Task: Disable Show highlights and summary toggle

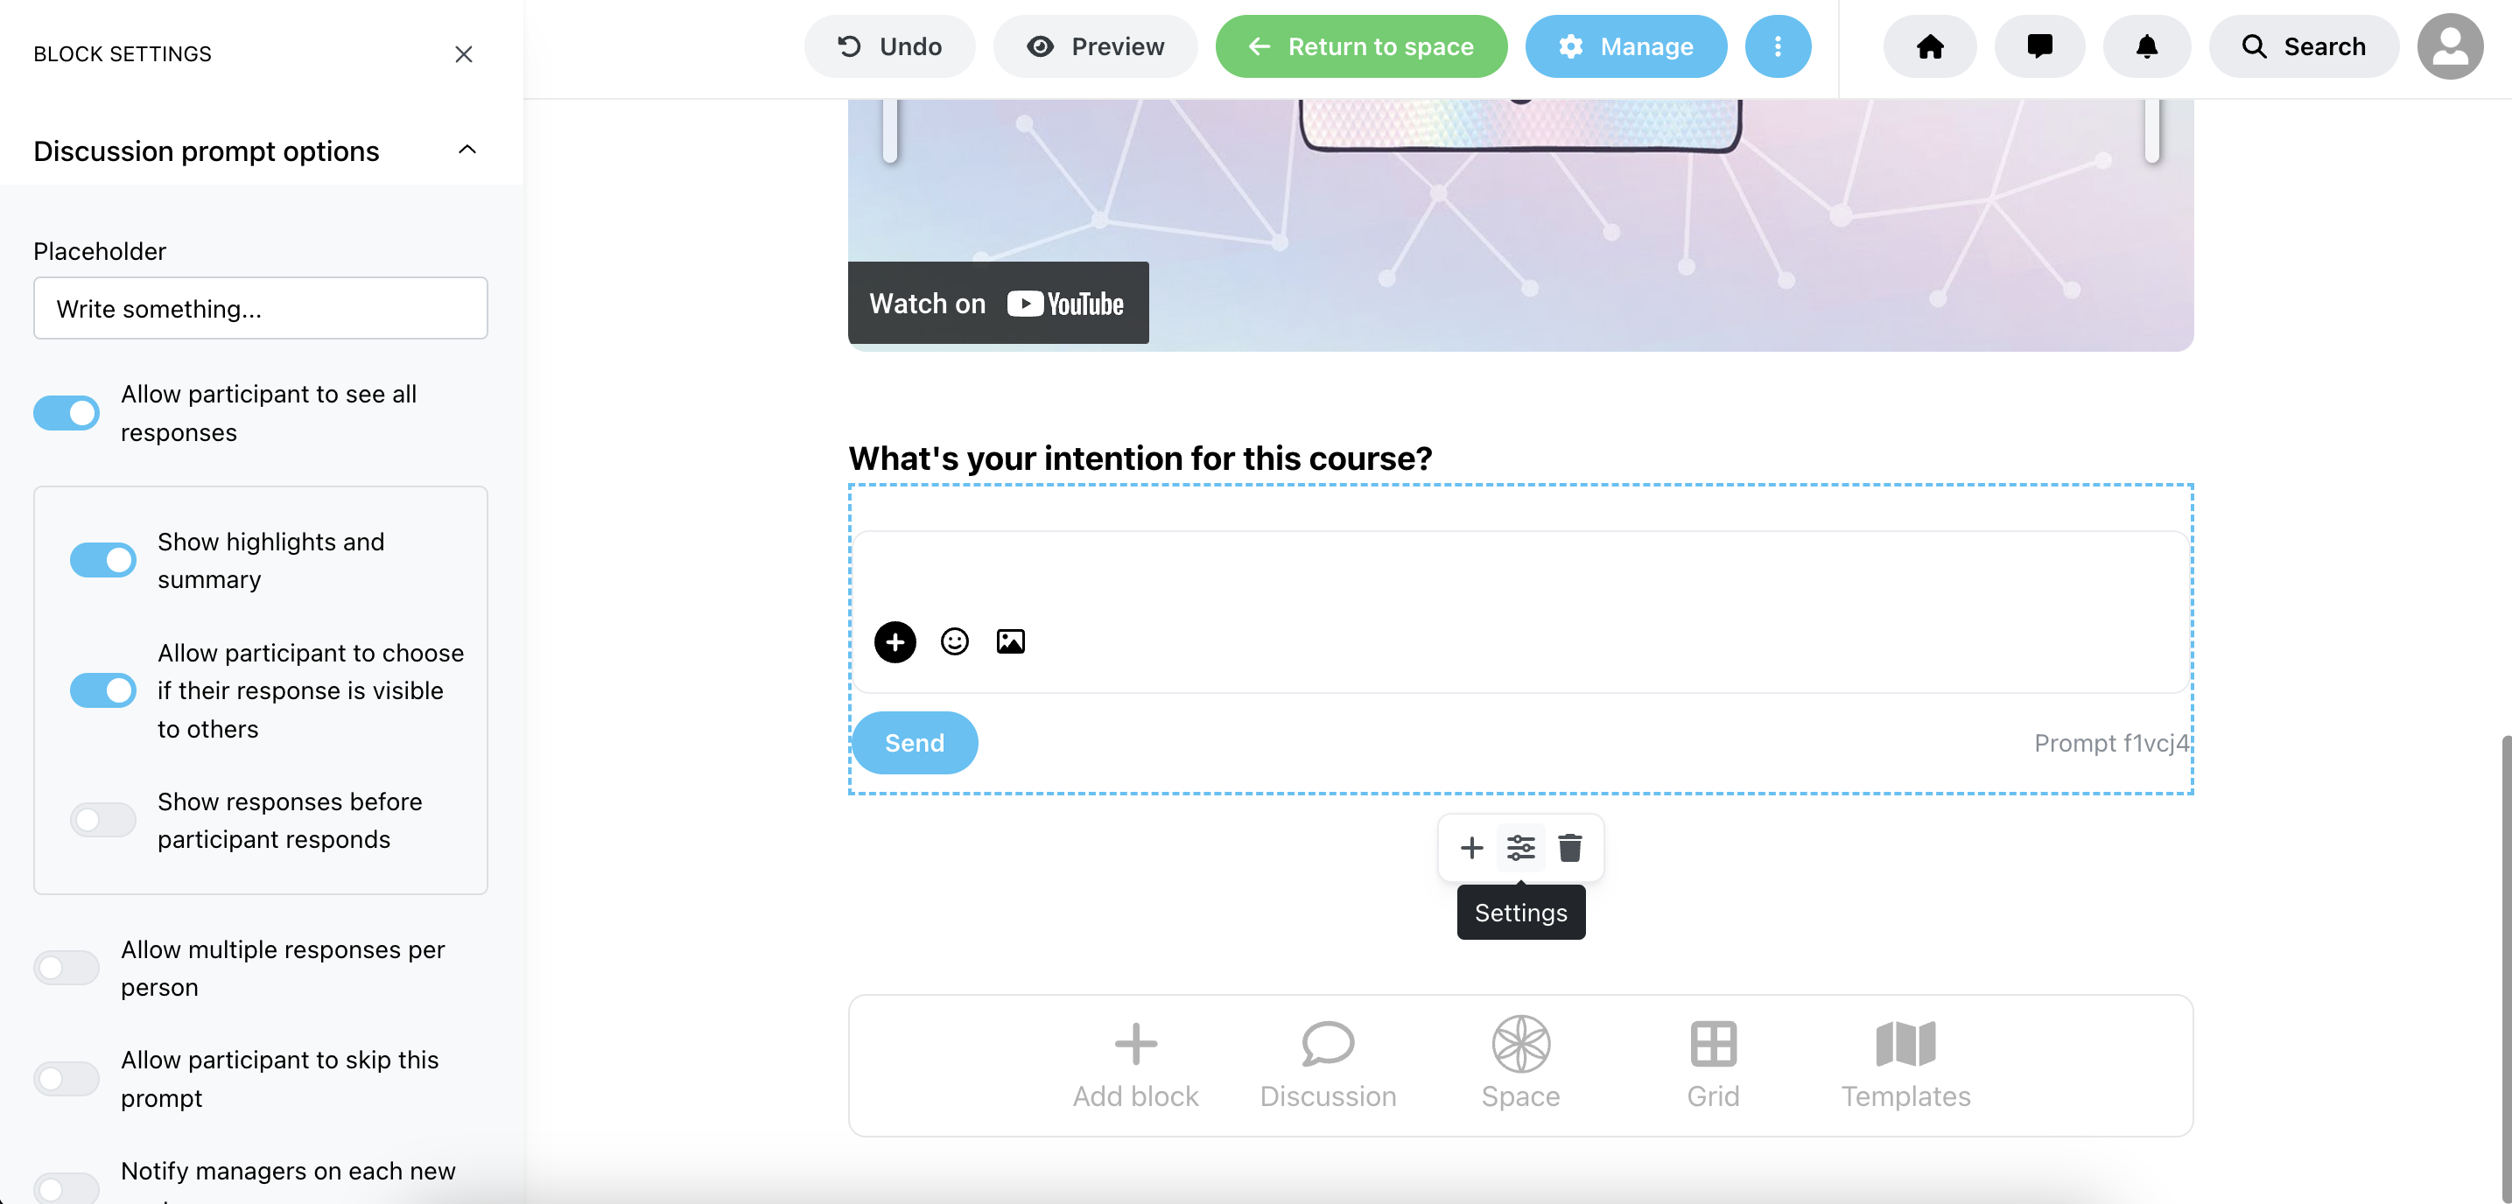Action: tap(102, 560)
